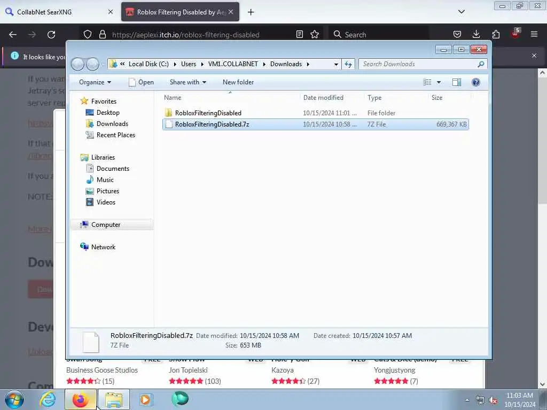Click New folder button
The width and height of the screenshot is (547, 410).
click(238, 82)
